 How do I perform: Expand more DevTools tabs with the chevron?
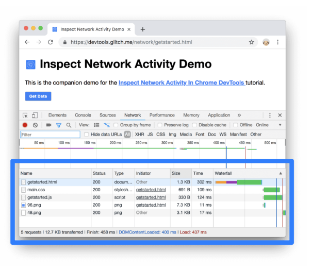pyautogui.click(x=239, y=115)
